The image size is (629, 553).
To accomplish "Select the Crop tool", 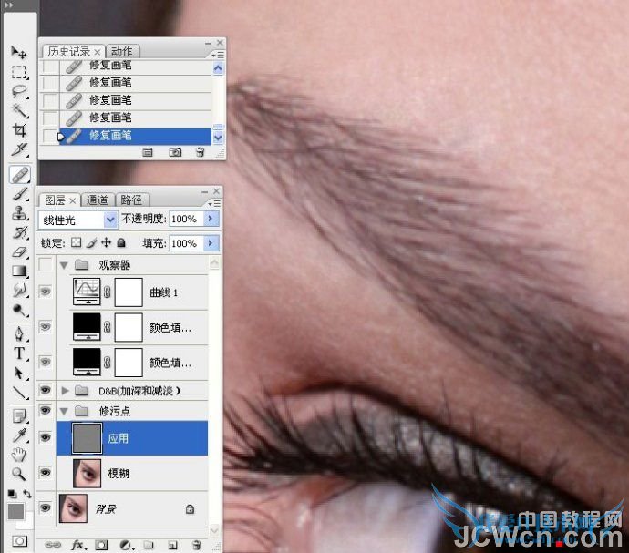I will [19, 130].
